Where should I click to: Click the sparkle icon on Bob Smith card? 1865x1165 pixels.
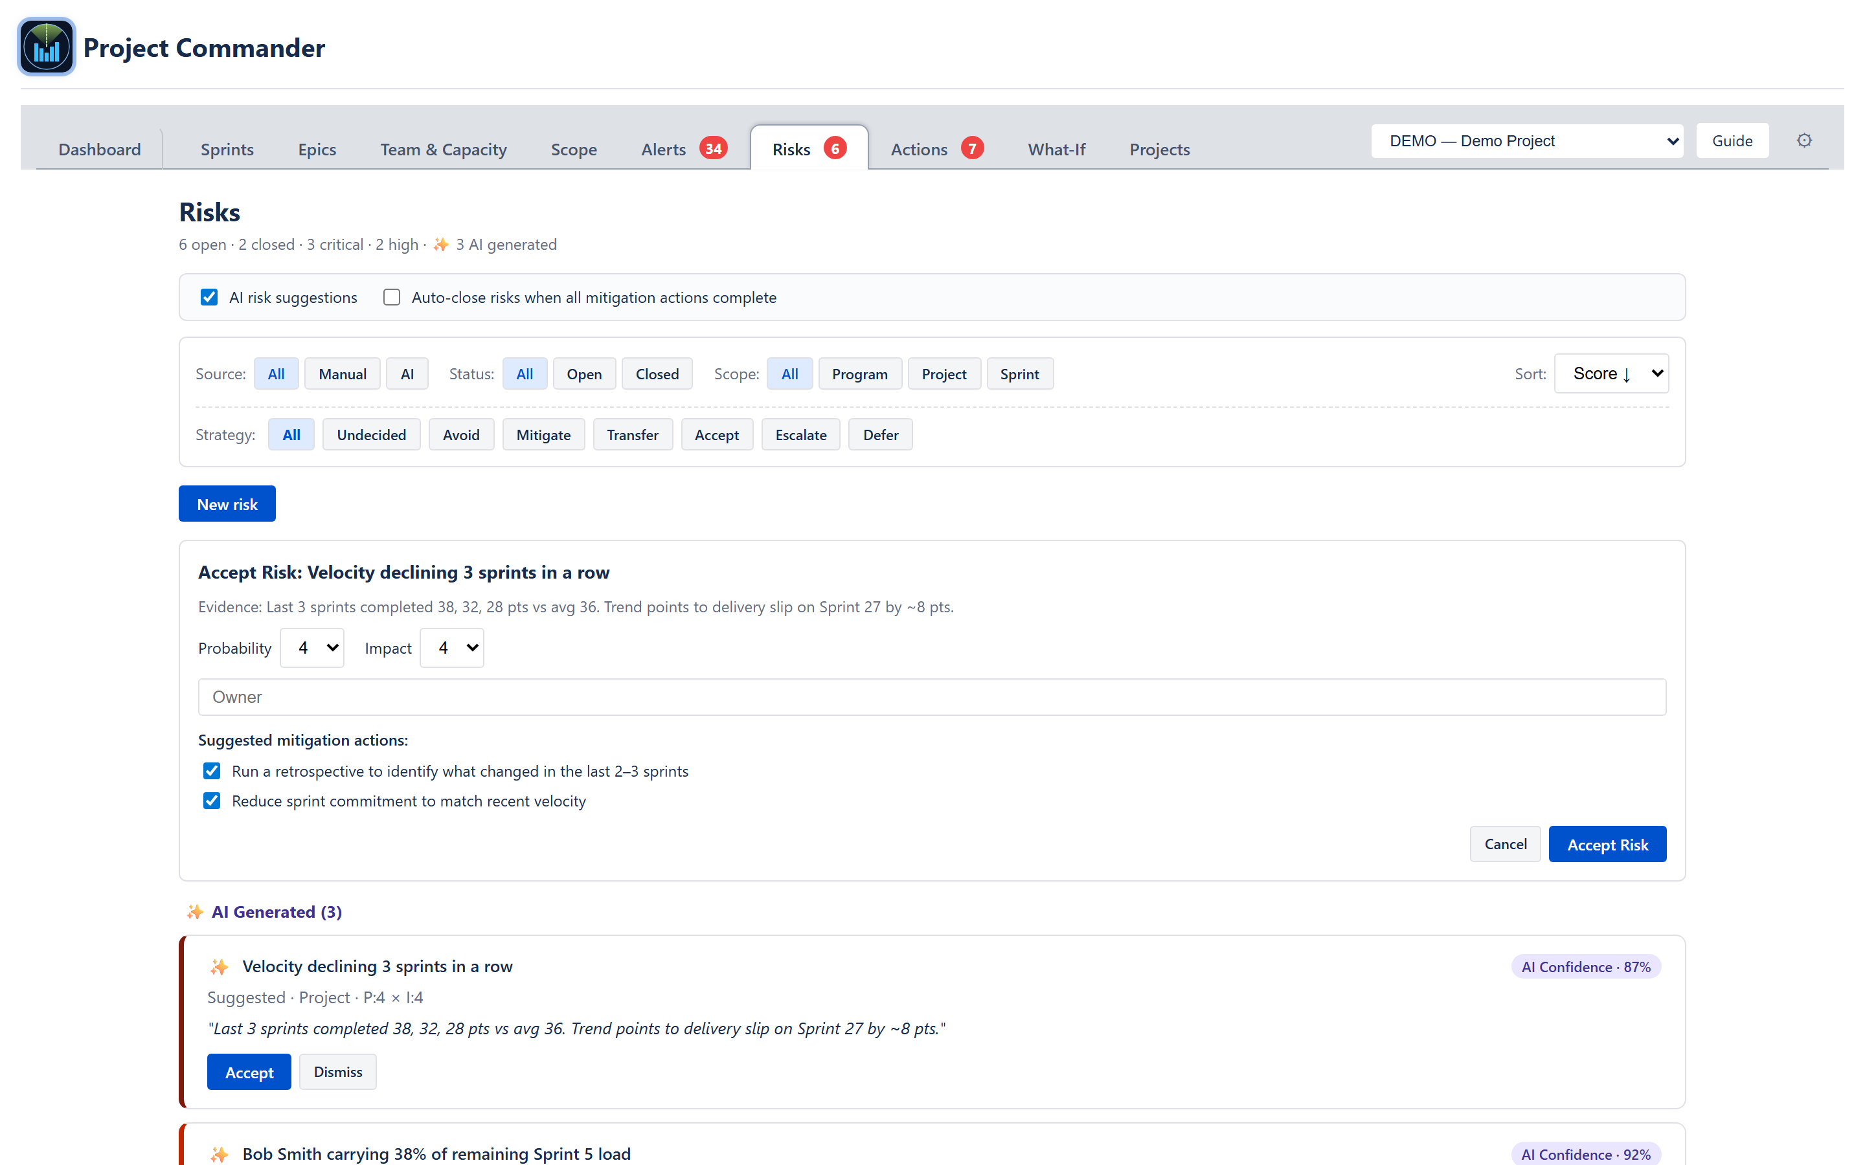220,1153
